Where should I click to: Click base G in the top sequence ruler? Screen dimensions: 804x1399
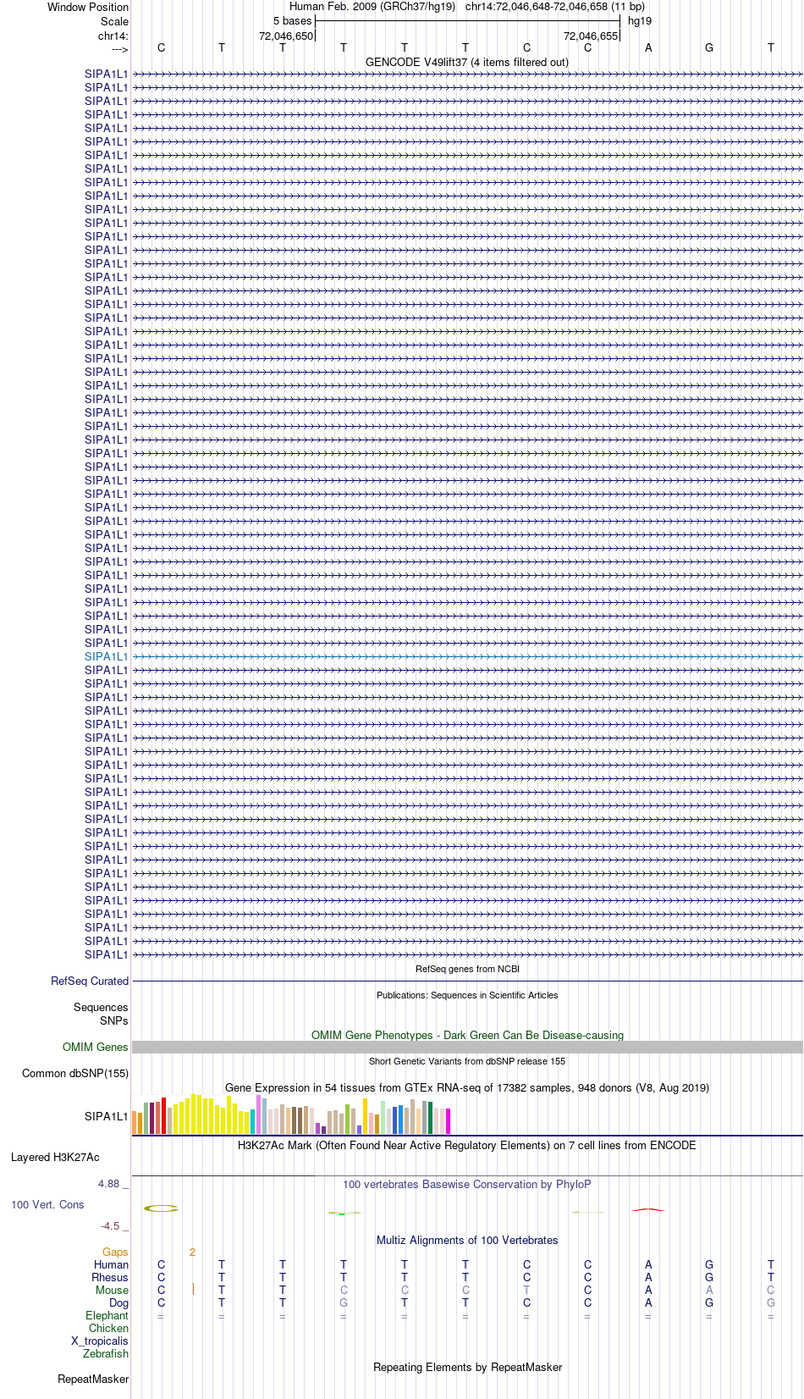click(x=709, y=48)
